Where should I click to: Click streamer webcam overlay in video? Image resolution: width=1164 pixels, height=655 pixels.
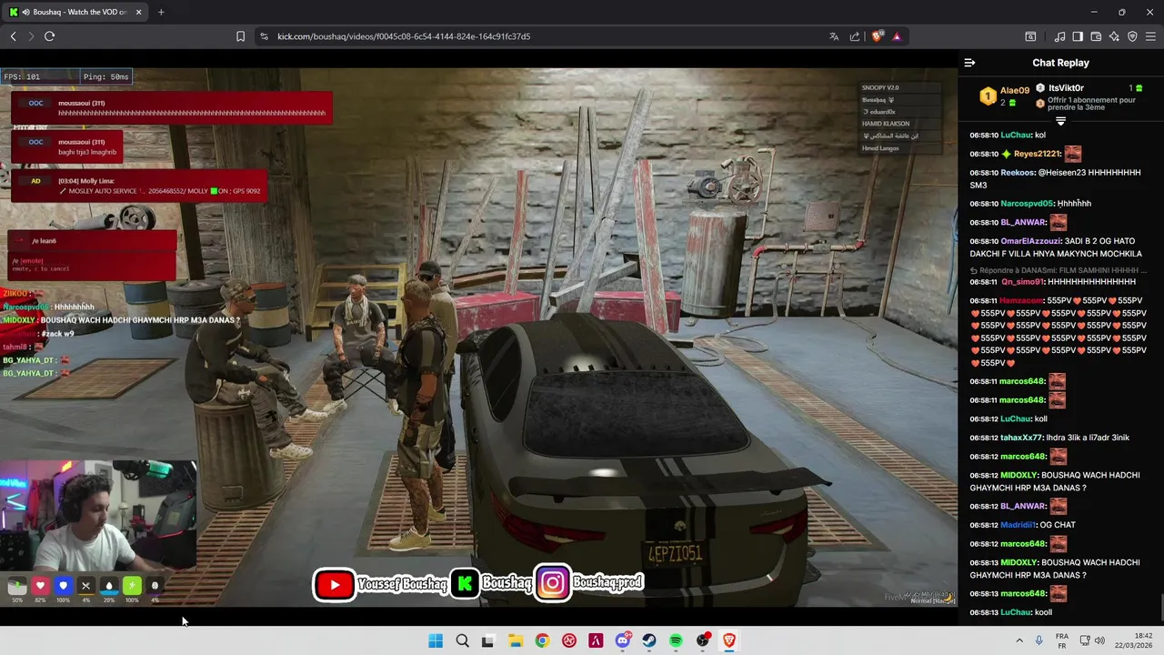tap(97, 517)
